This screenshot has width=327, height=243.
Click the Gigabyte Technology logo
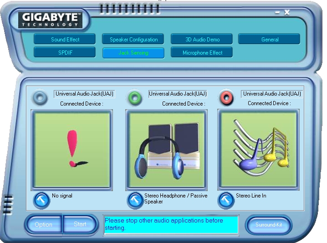coord(50,20)
